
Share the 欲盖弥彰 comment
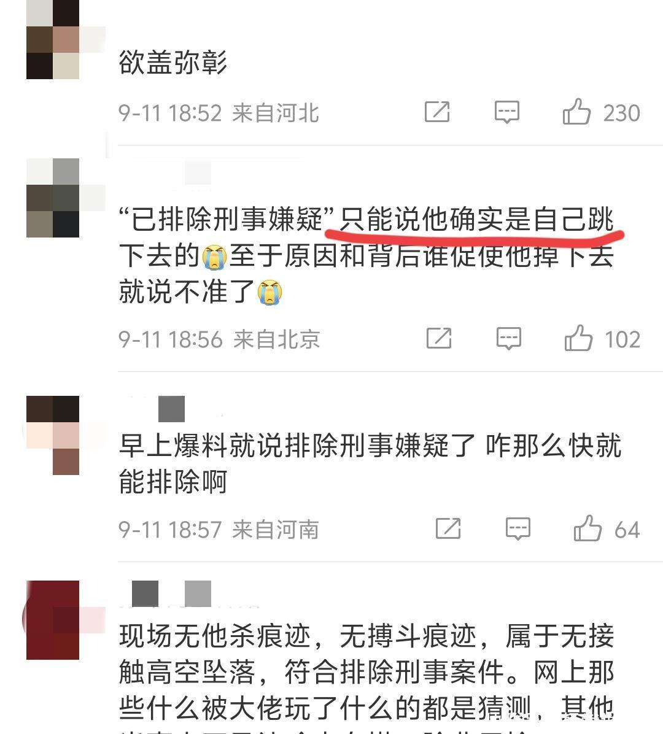pyautogui.click(x=437, y=112)
